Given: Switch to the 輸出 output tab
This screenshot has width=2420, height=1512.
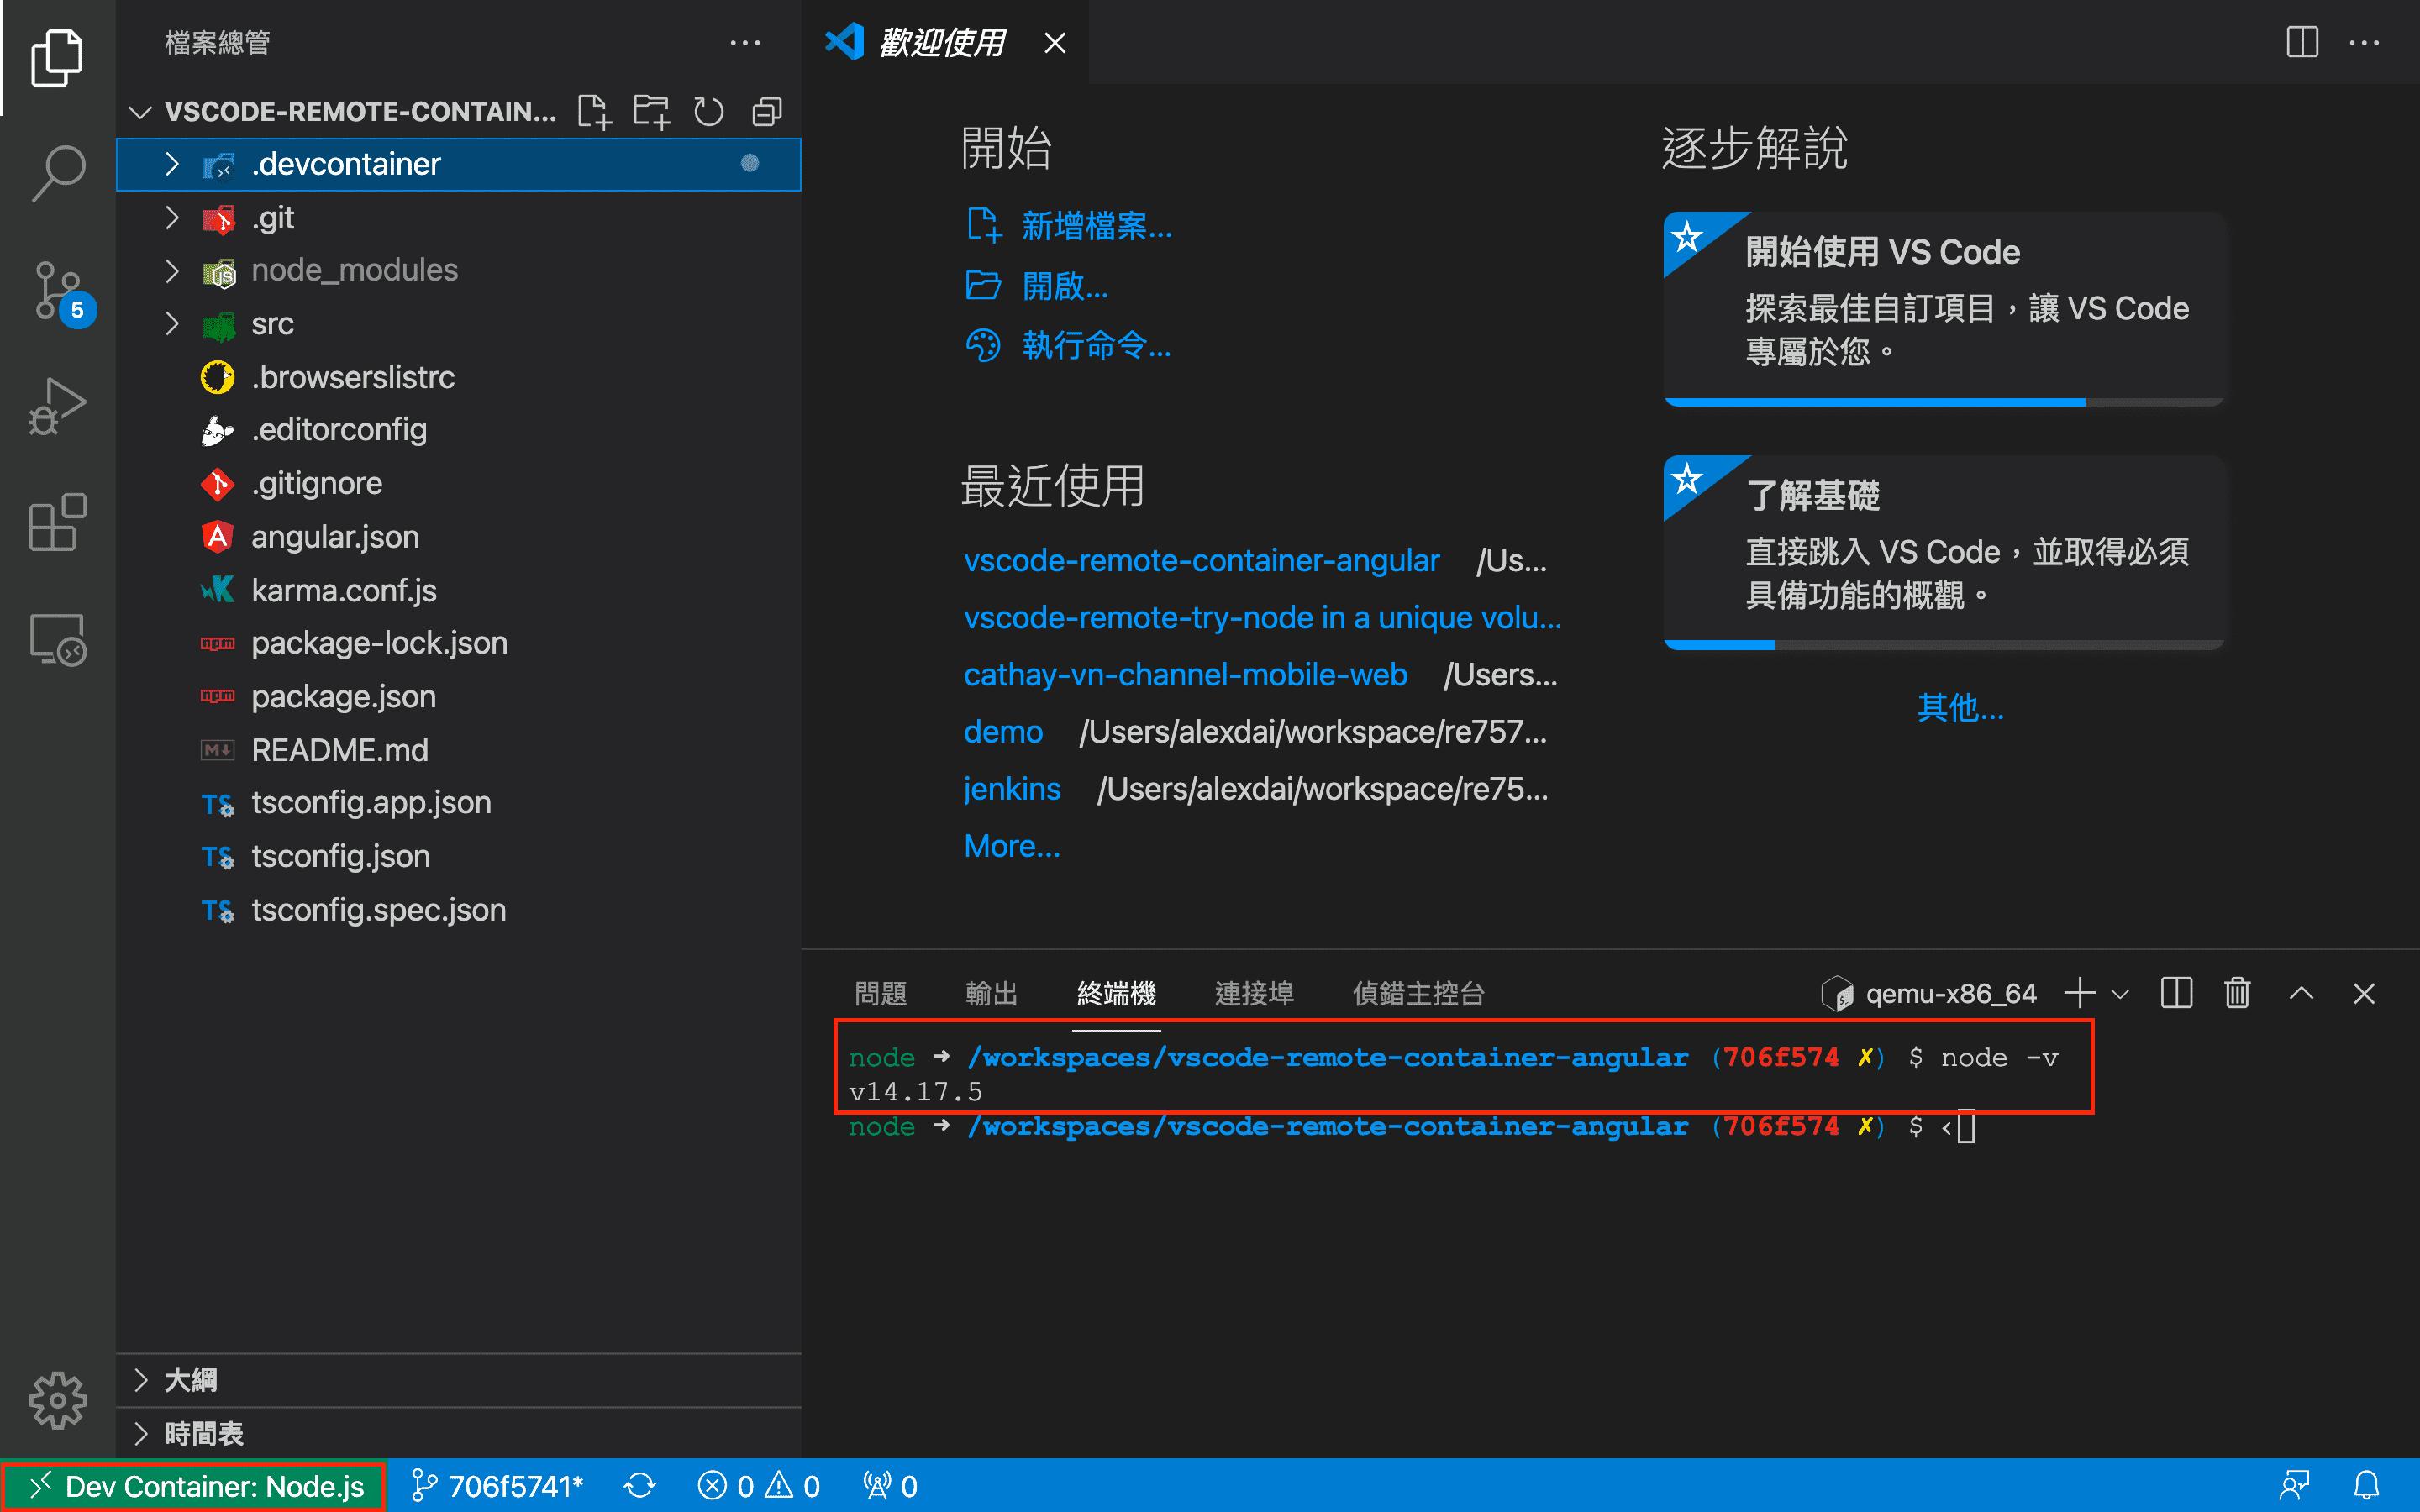Looking at the screenshot, I should click(x=992, y=993).
